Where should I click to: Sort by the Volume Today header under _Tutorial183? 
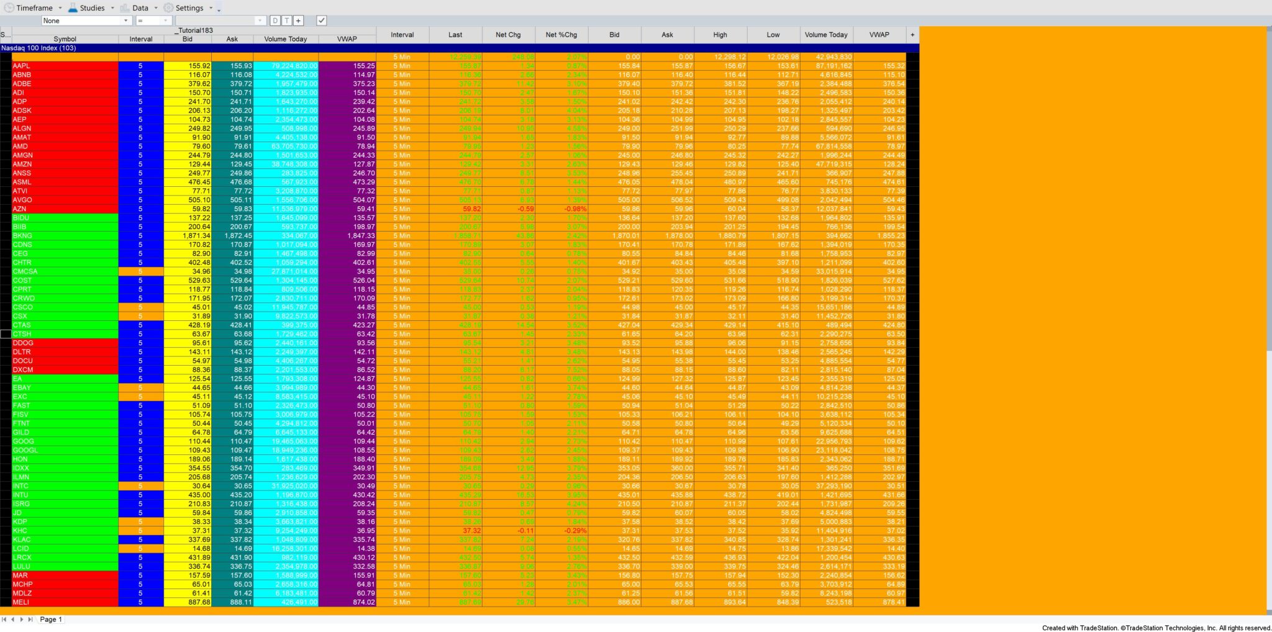pos(286,39)
